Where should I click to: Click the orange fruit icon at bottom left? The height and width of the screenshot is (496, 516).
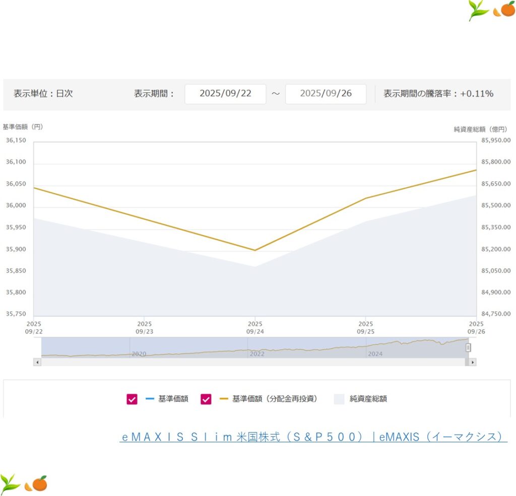point(37,483)
